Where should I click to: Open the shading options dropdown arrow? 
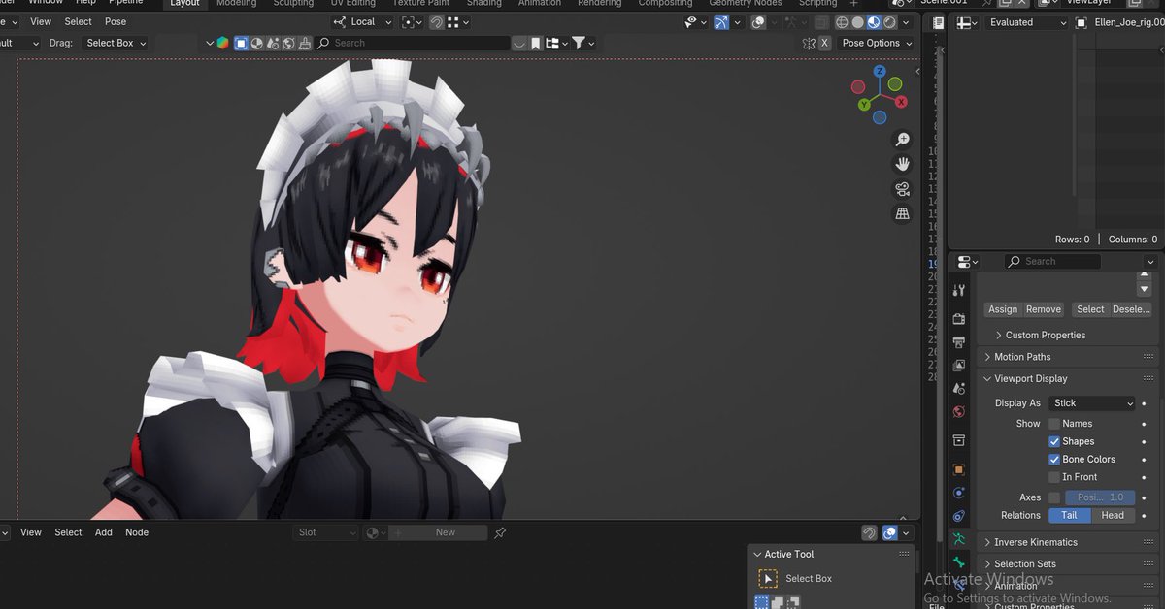tap(905, 22)
